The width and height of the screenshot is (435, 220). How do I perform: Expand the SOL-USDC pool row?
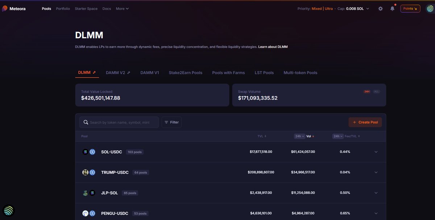pyautogui.click(x=376, y=152)
